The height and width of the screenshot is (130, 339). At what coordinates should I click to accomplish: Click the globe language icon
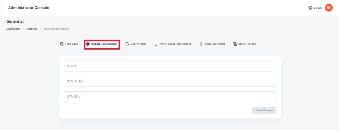[310, 8]
